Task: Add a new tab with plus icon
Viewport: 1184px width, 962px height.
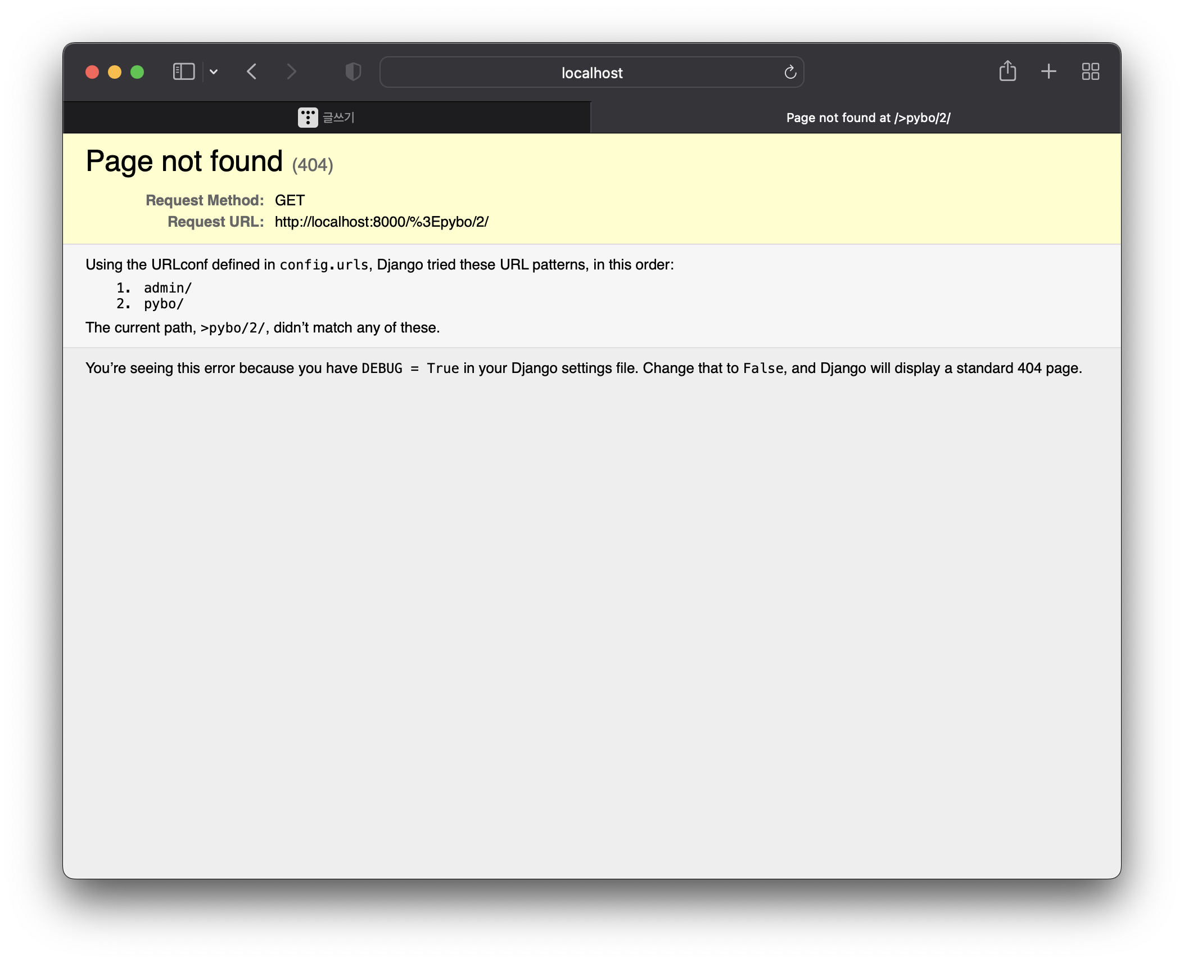Action: coord(1049,71)
